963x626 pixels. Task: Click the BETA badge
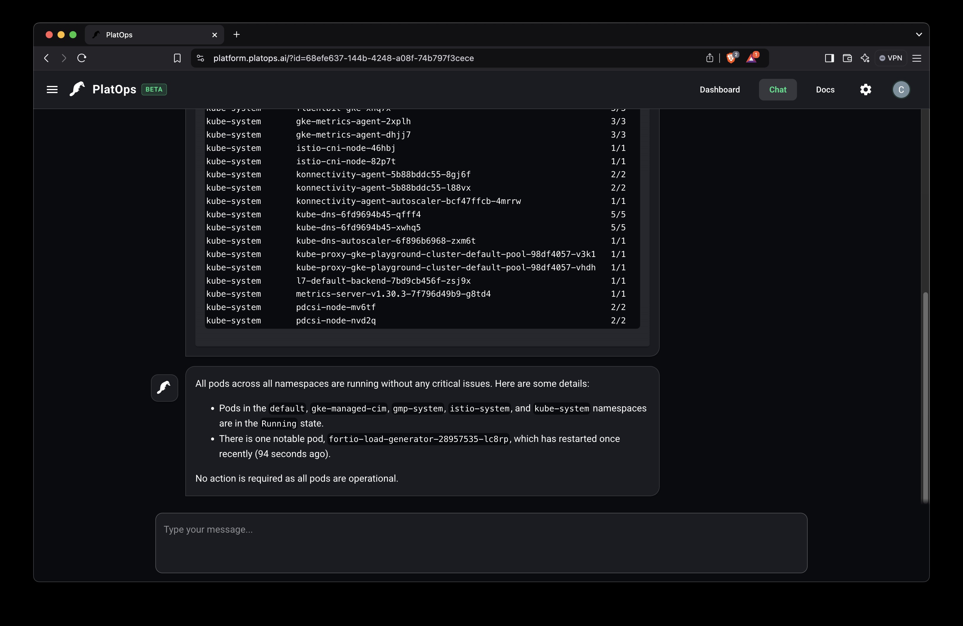[x=154, y=90]
